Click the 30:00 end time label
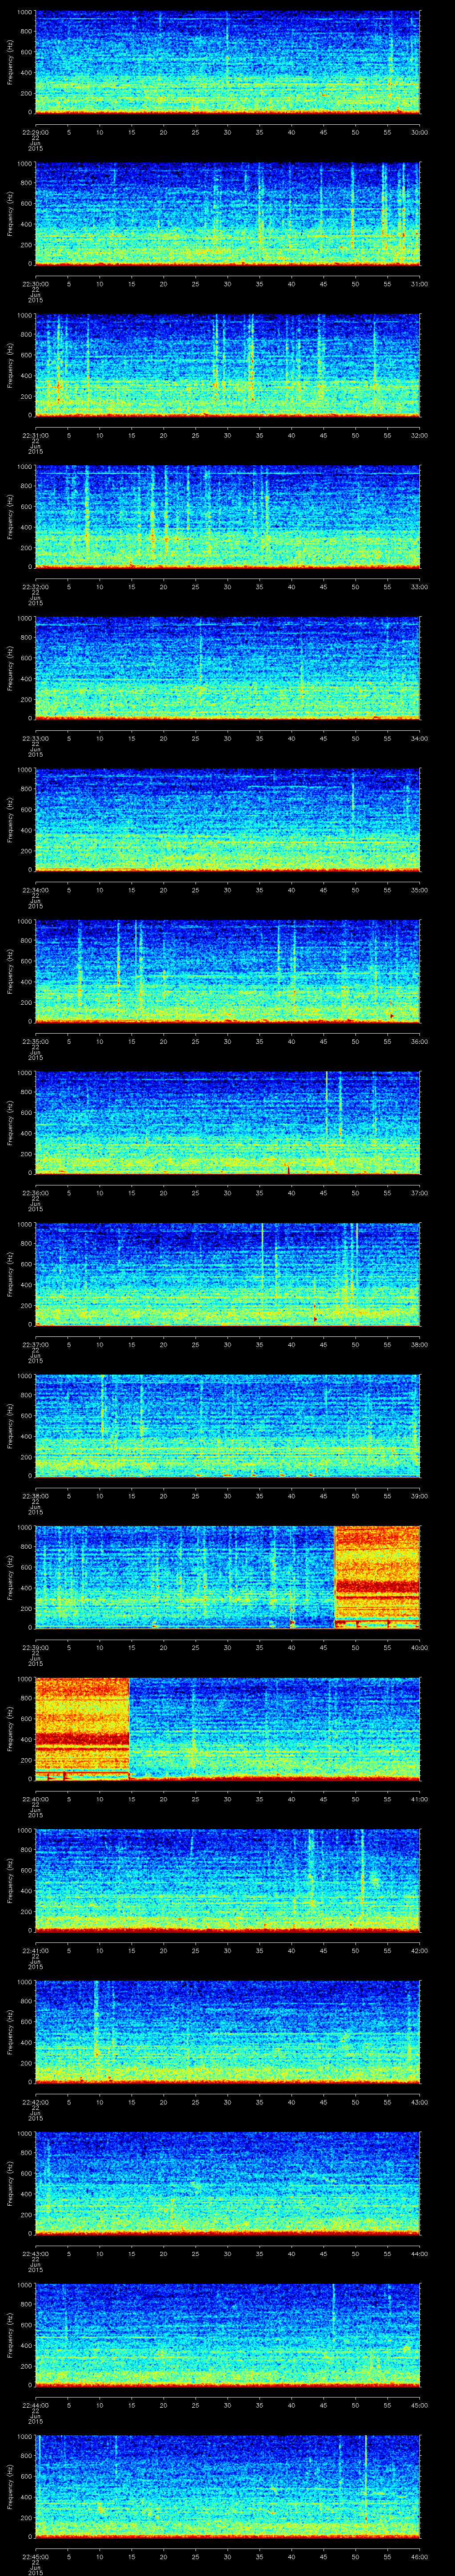Viewport: 455px width, 2576px height. coord(420,132)
